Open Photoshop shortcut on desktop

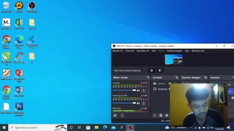click(x=19, y=109)
